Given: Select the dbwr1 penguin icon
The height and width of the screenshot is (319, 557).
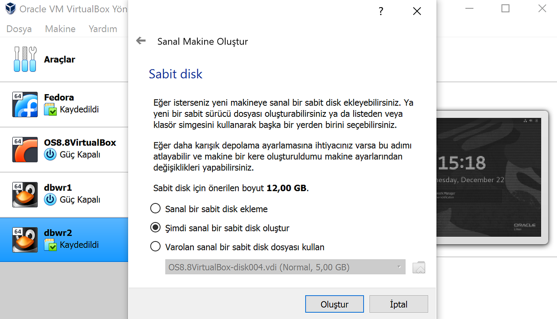Looking at the screenshot, I should 25,195.
